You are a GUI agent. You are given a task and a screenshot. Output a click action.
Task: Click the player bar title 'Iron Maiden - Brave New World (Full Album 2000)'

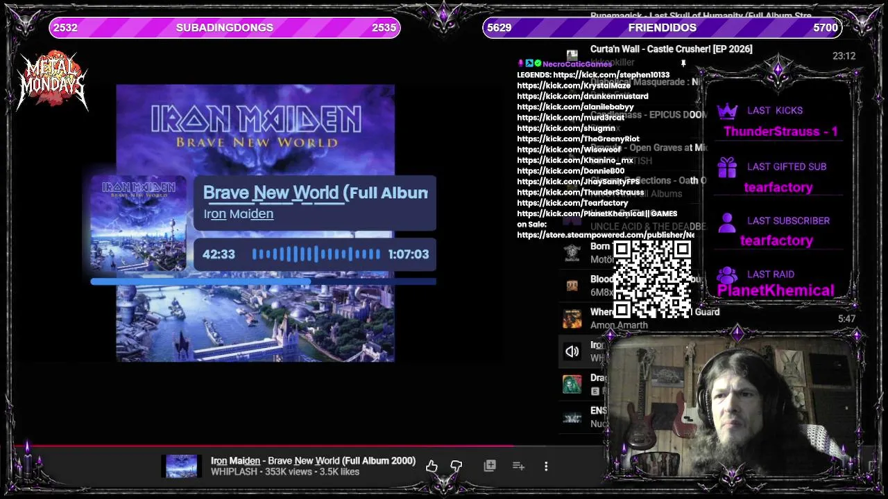point(313,461)
